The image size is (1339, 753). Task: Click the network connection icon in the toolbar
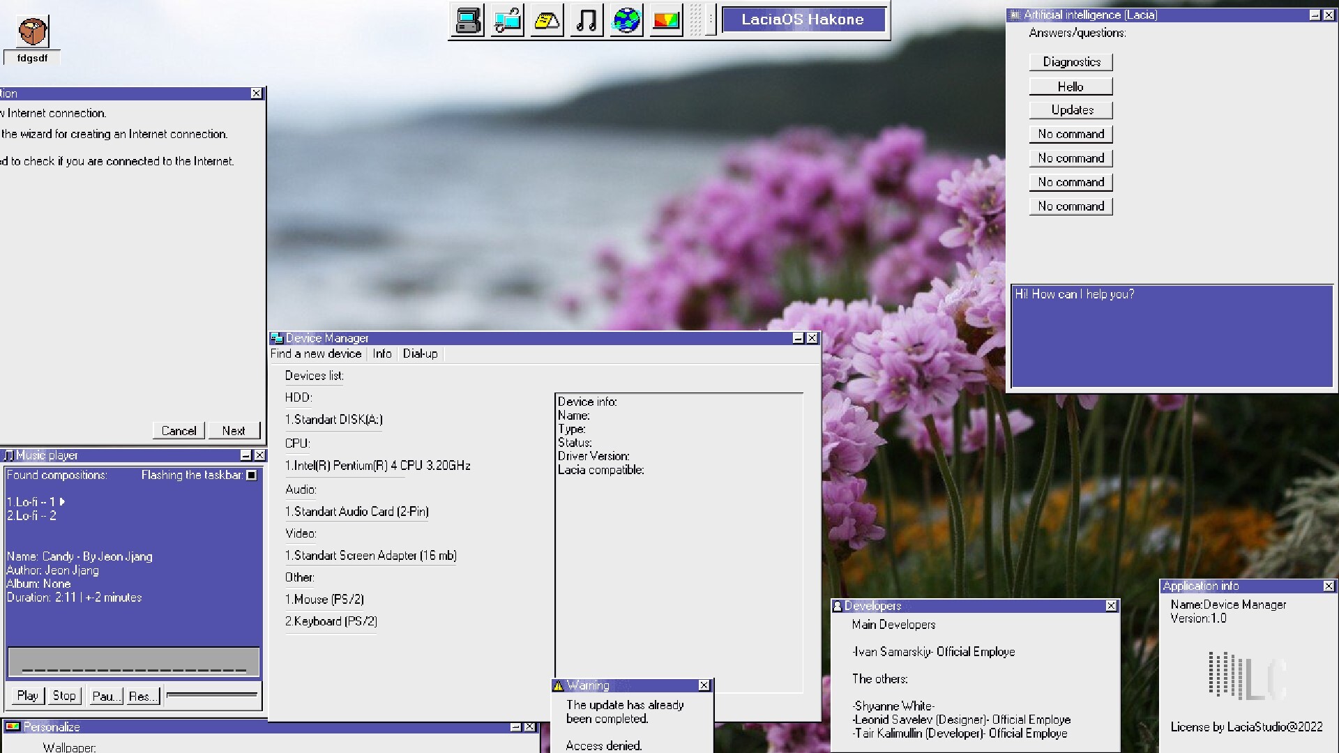coord(507,20)
